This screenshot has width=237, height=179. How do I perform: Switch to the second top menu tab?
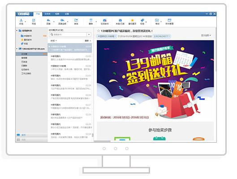(x=47, y=14)
